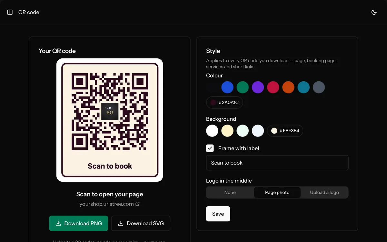387x242 pixels.
Task: Pick the red QR colour swatch
Action: click(273, 87)
